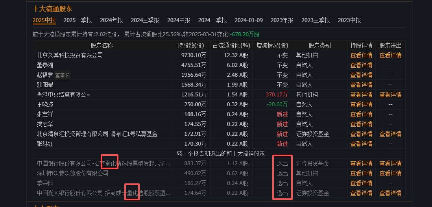
Task: View 持股详情 for 北京久其科技投资有限公司
Action: tap(361, 55)
